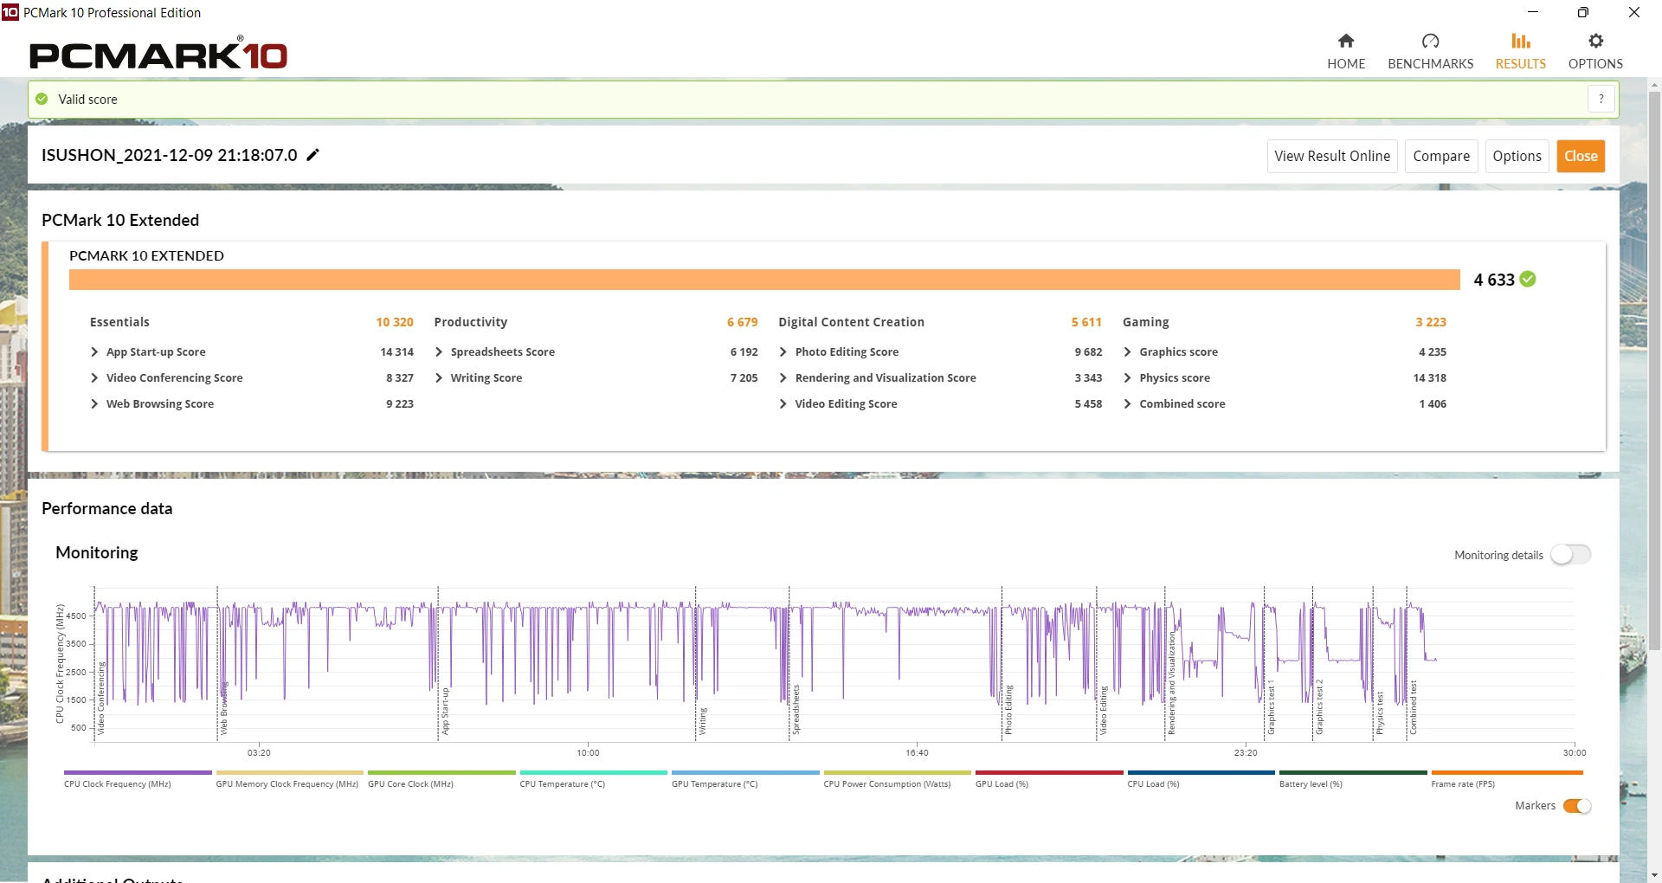This screenshot has height=883, width=1662.
Task: Toggle Frame rate FPS legend swatch
Action: pos(1507,772)
